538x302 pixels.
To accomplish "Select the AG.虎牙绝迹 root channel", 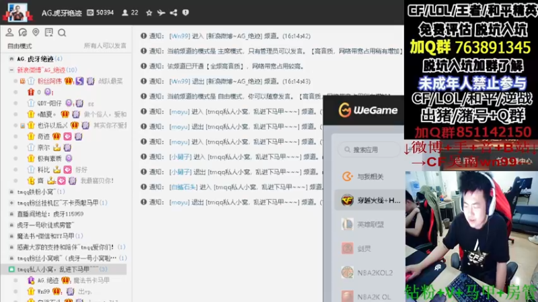I will pos(36,59).
